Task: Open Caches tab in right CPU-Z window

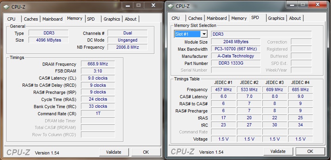Action: [195, 18]
